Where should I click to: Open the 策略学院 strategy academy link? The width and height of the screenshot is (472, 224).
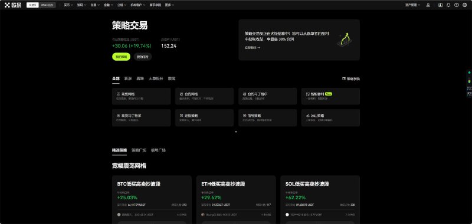pyautogui.click(x=351, y=79)
